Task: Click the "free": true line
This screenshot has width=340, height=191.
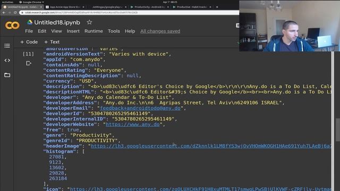Action: (62, 129)
